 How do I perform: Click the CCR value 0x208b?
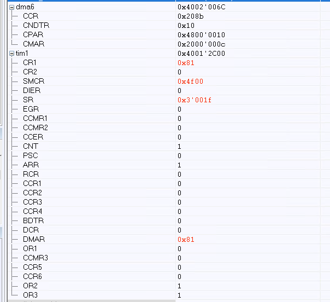pos(191,16)
